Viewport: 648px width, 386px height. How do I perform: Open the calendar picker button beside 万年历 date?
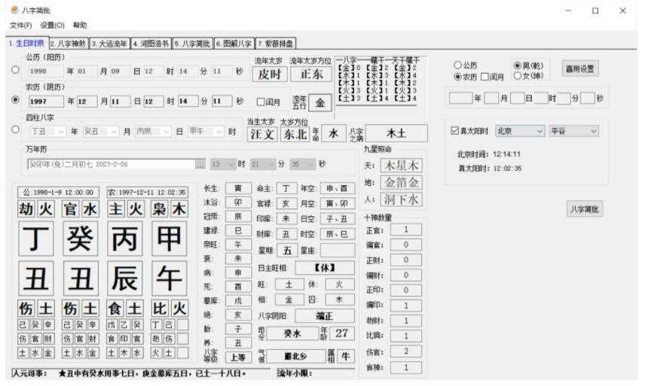200,163
